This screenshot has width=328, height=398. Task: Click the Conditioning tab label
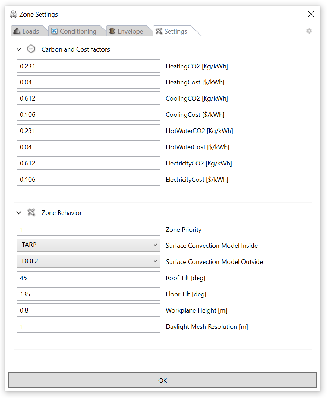78,31
